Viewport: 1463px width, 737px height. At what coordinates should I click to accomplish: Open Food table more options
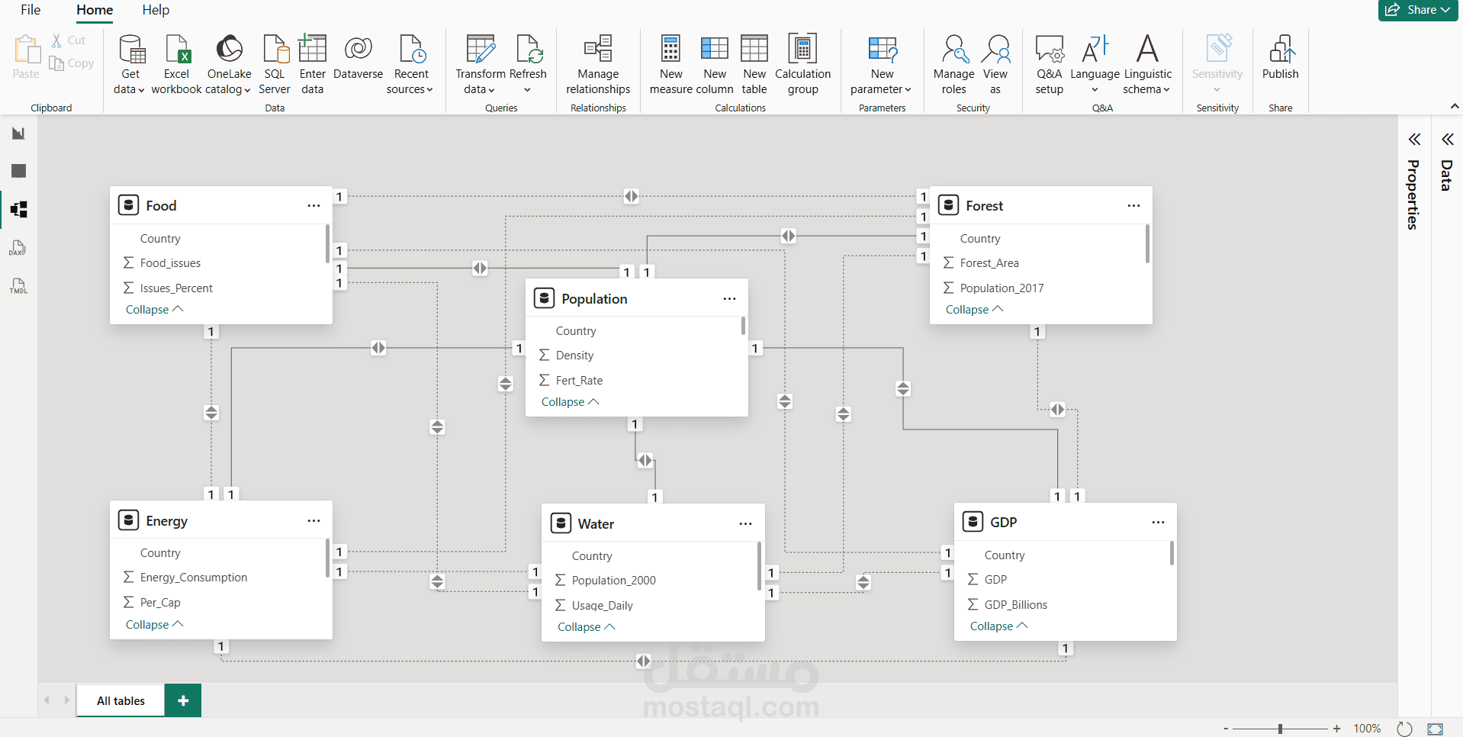pyautogui.click(x=313, y=206)
